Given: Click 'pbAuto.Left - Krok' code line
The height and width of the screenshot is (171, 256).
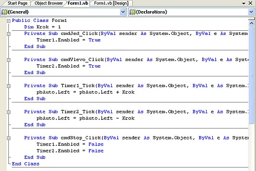Looking at the screenshot, I should 85,118.
